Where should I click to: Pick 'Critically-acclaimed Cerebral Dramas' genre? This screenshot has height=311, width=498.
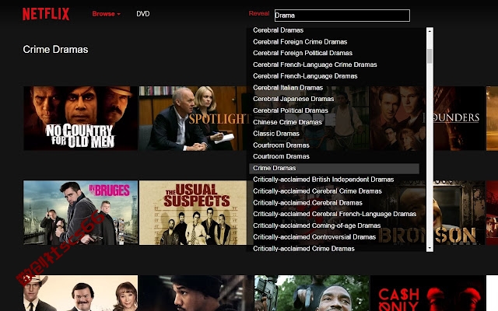click(307, 203)
